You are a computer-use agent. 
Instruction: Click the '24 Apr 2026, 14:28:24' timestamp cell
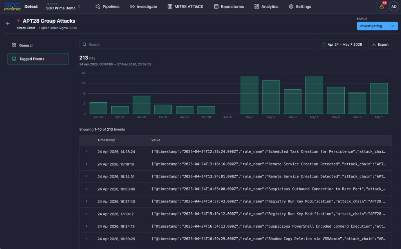click(x=116, y=152)
